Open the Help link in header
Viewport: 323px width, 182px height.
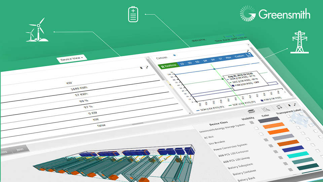228,35
